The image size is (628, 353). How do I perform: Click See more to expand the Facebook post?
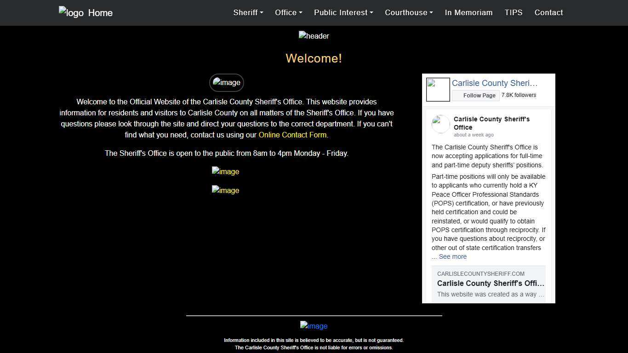(x=452, y=256)
